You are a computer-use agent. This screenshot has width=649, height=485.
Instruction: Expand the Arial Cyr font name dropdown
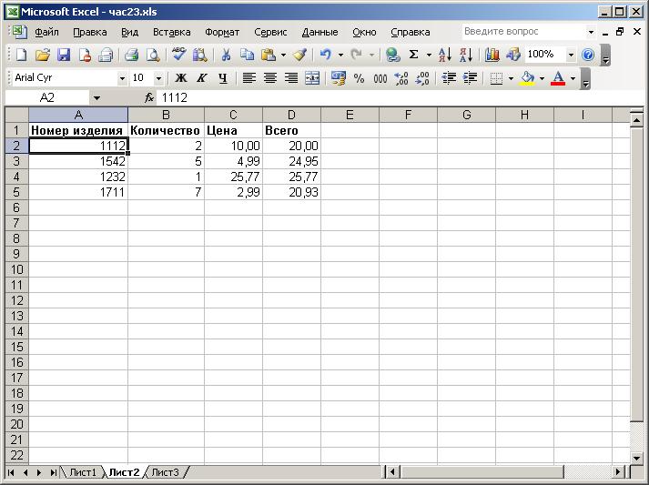[x=122, y=77]
